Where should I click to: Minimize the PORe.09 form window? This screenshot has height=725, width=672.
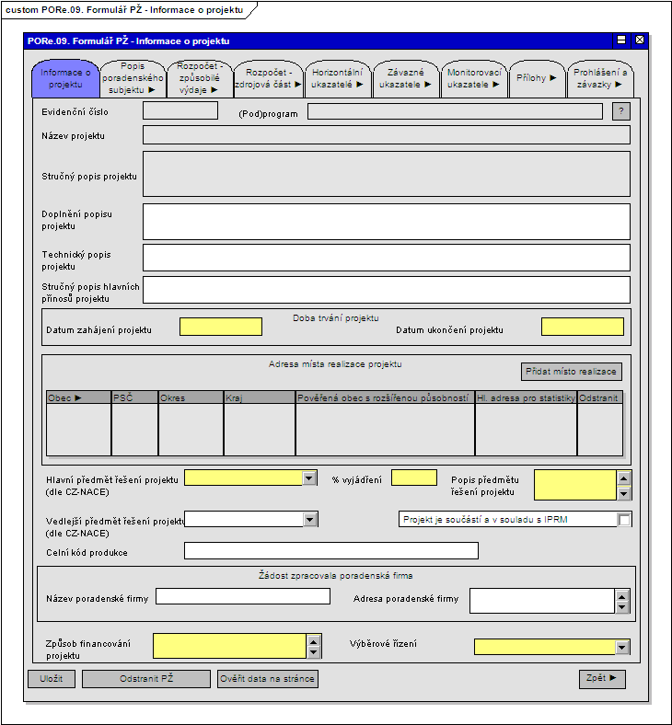click(621, 40)
